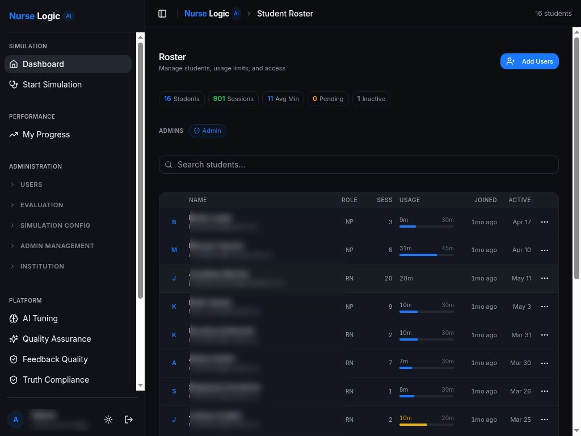Open row actions for Apr 10 student
Viewport: 581px width, 436px height.
(544, 250)
